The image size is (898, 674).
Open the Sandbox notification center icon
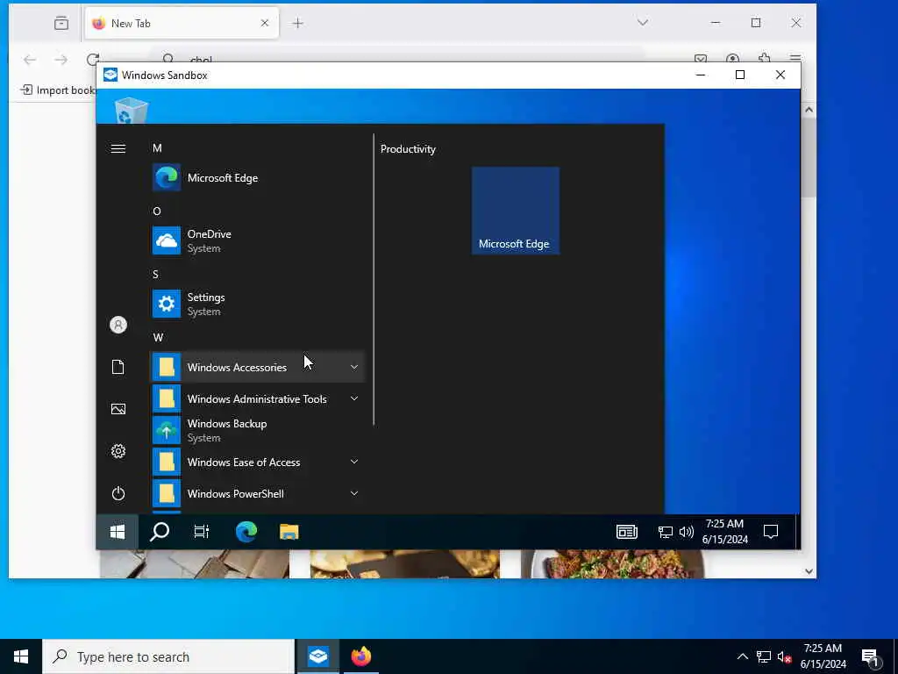tap(771, 532)
